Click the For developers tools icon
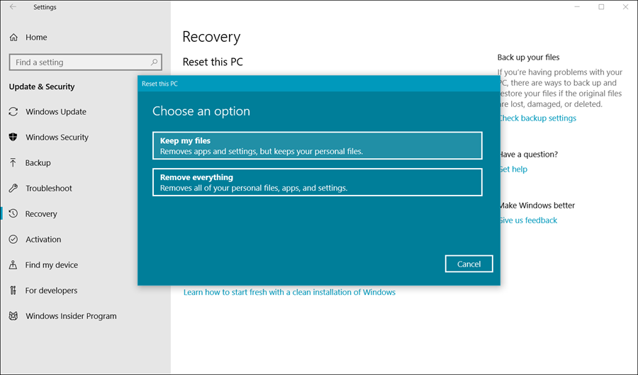 (13, 291)
